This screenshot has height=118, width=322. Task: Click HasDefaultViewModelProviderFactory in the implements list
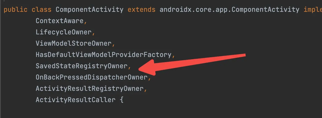104,55
